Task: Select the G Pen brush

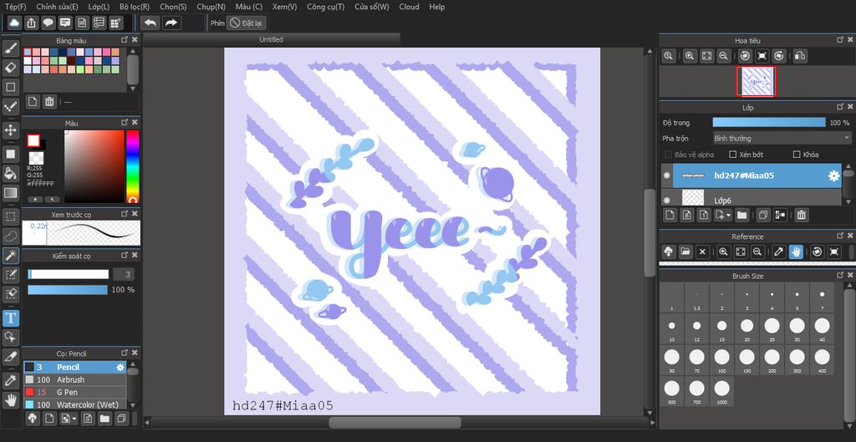Action: coord(74,393)
